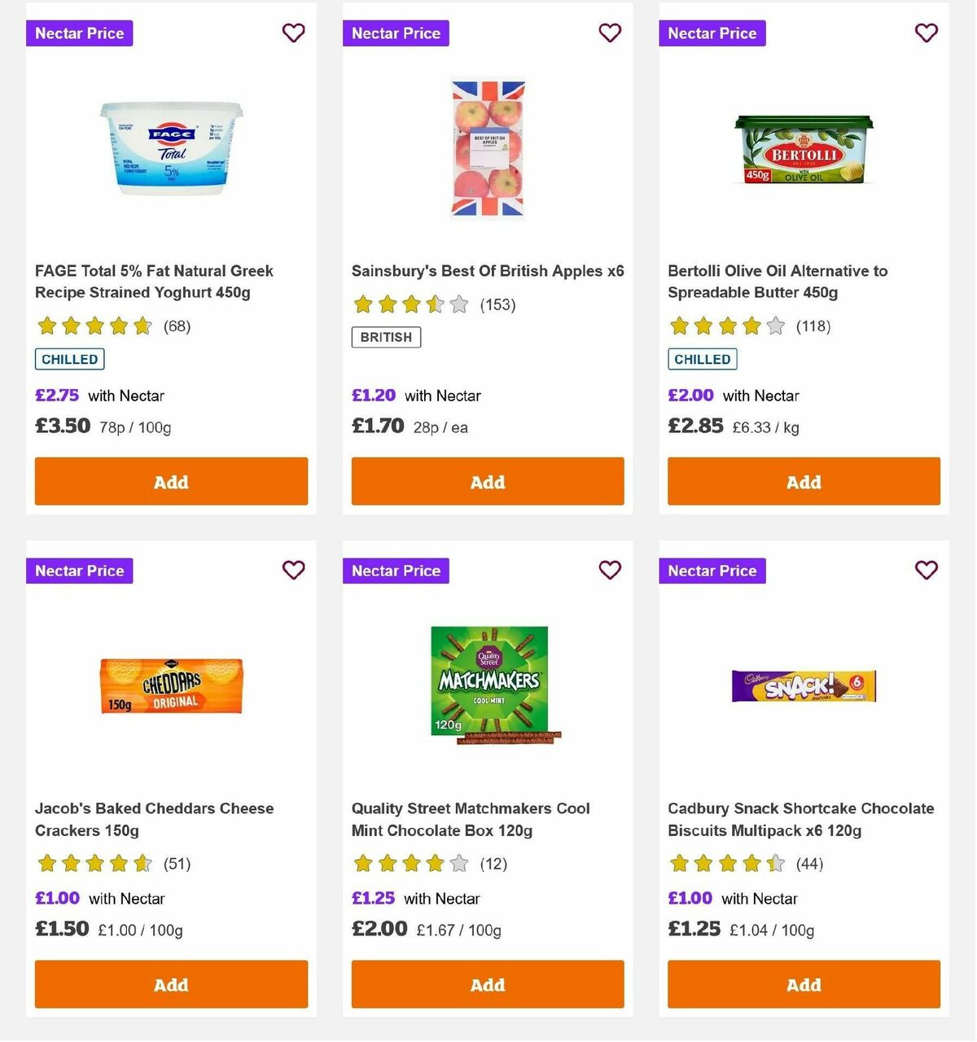The height and width of the screenshot is (1042, 977).
Task: Click the star rating under FAGE yoghurt
Action: click(94, 326)
